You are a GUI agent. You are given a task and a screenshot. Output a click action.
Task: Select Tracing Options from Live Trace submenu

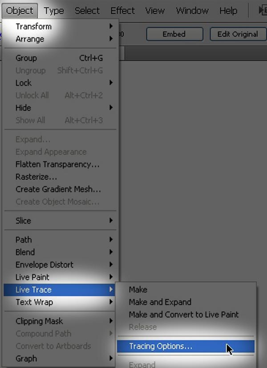[x=186, y=347]
